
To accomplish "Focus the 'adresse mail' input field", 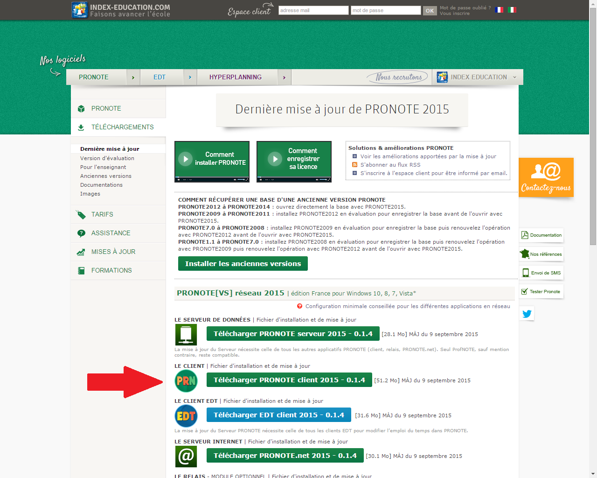I will (x=313, y=10).
